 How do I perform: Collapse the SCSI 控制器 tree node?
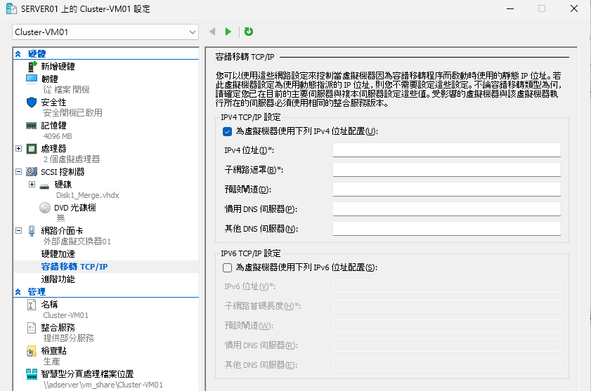click(18, 171)
